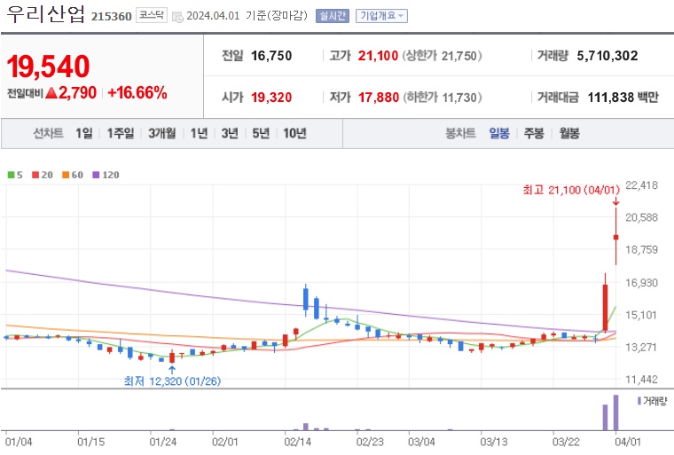
Task: Click the 고가 value 21,100
Action: tap(378, 56)
